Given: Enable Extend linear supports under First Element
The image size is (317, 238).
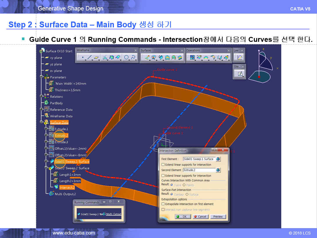Looking at the screenshot, I should click(x=163, y=164).
